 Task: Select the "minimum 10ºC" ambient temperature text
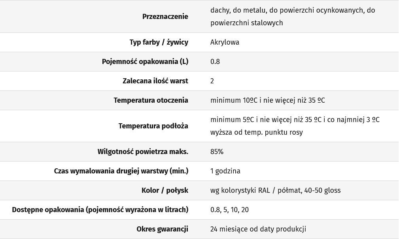[234, 100]
